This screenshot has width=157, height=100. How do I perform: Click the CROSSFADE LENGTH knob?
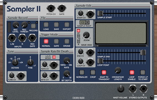118,70
